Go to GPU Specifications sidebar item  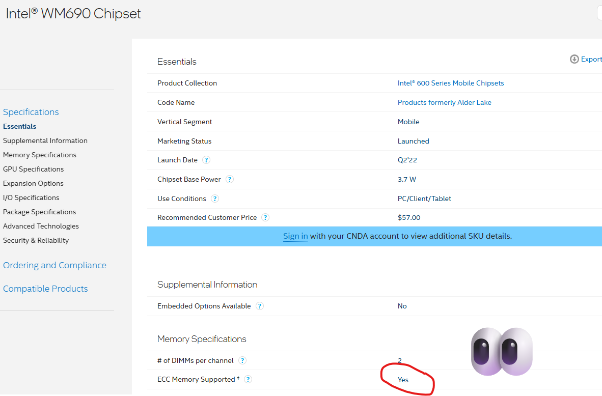(x=33, y=169)
